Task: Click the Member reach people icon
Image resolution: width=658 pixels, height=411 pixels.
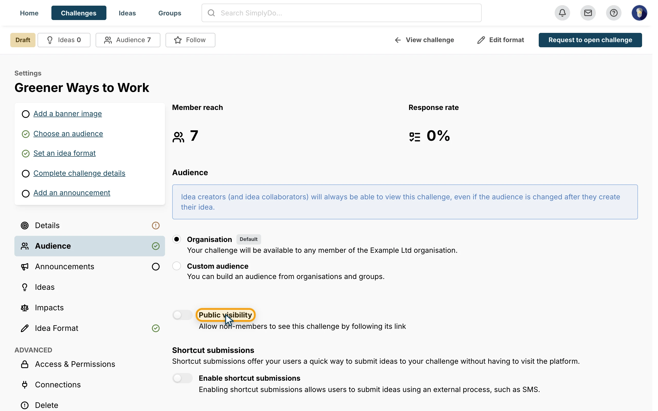Action: pos(178,137)
